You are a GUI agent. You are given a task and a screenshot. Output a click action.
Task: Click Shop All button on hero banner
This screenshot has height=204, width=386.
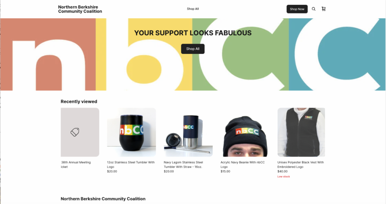point(193,49)
